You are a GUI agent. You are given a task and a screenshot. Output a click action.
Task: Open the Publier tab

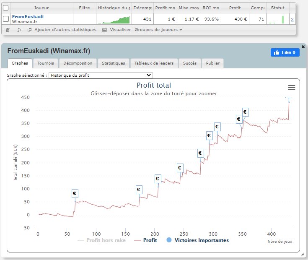(x=213, y=63)
